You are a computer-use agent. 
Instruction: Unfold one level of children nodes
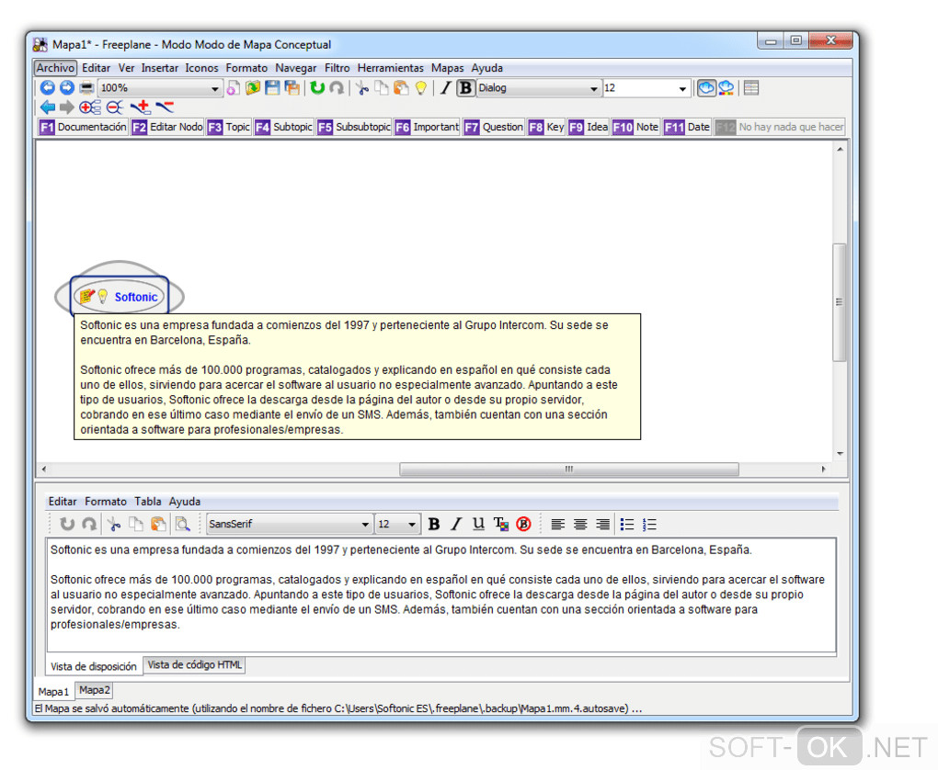(x=141, y=107)
